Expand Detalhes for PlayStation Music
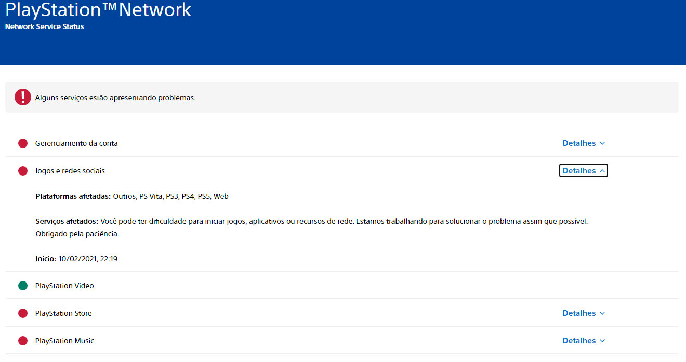The height and width of the screenshot is (362, 686). (584, 341)
